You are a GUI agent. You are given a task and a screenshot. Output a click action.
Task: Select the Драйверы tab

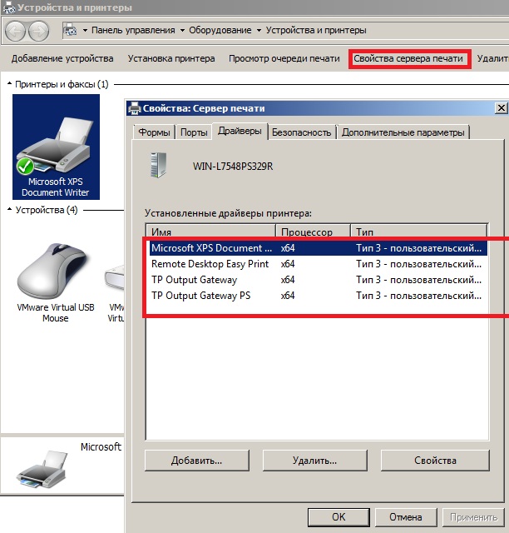tap(240, 131)
